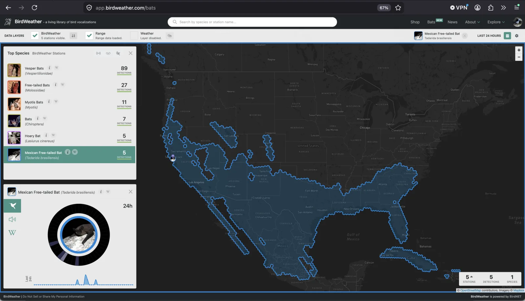Show info for Free-tailed Bats
This screenshot has width=525, height=301.
[x=55, y=85]
